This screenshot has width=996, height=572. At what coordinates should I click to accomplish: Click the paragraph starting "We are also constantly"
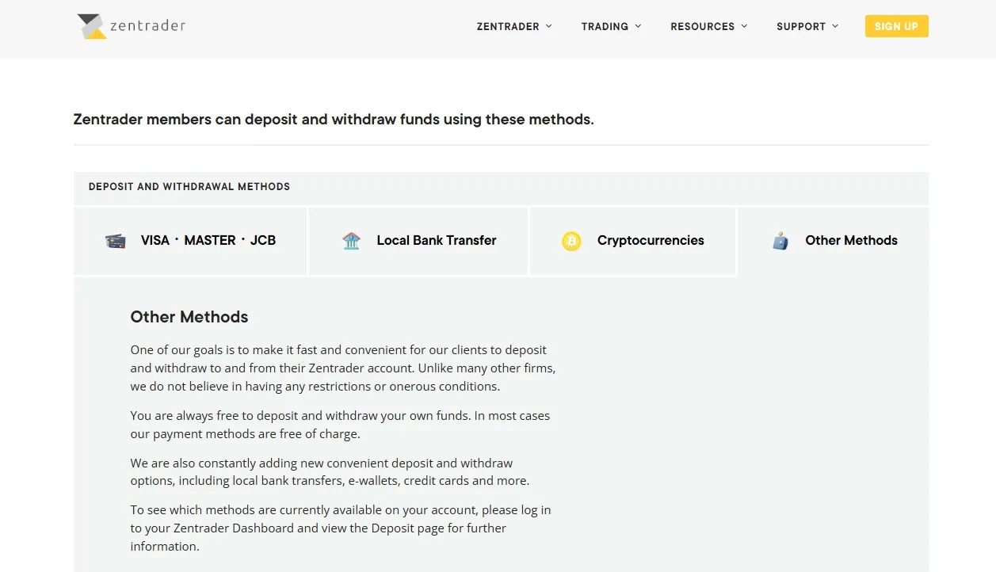coord(330,472)
